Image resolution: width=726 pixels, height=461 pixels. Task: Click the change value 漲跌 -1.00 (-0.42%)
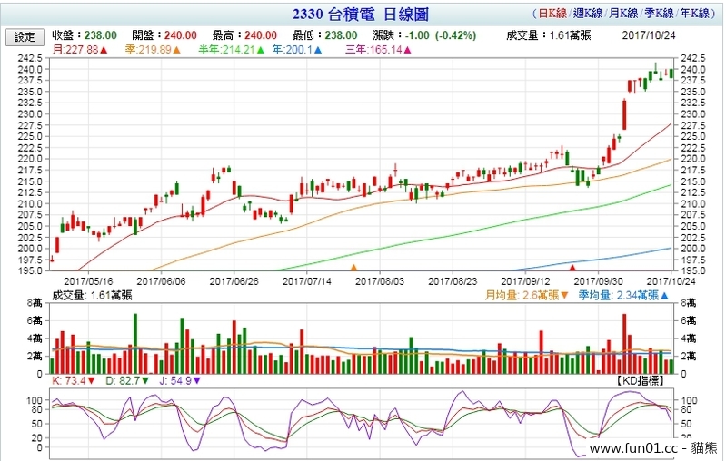pyautogui.click(x=424, y=35)
